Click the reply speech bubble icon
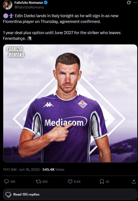 click(7, 182)
